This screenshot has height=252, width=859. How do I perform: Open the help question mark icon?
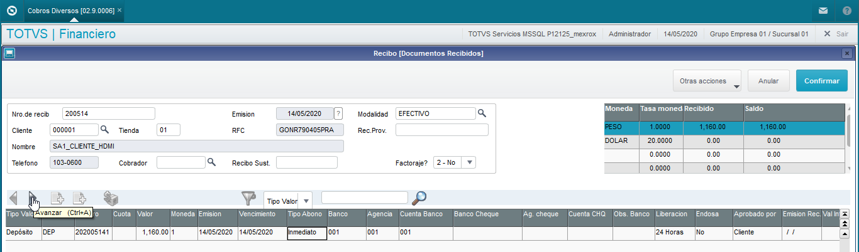pos(846,11)
